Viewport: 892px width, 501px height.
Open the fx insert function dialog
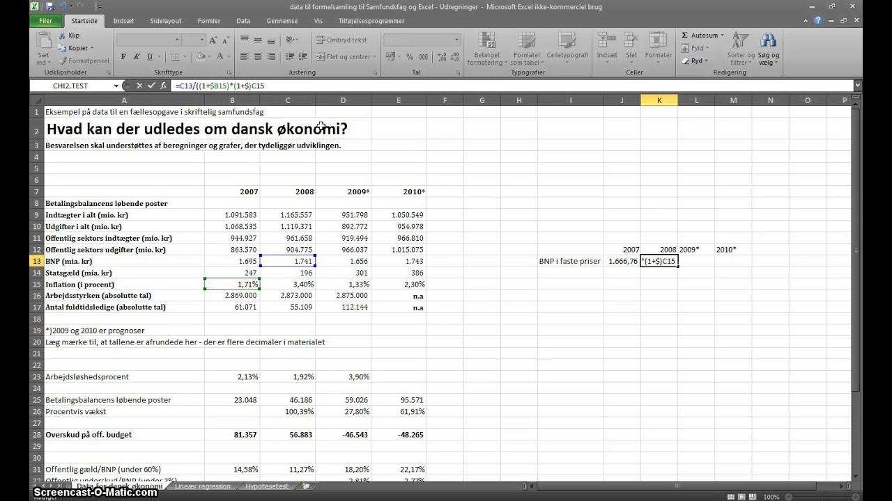[164, 86]
